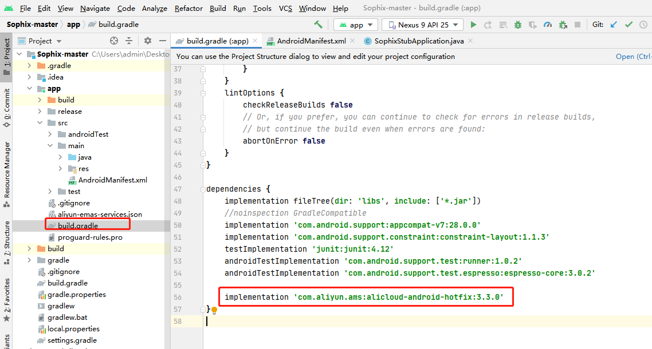
Task: Select proguard-rules.pro file
Action: (x=90, y=237)
